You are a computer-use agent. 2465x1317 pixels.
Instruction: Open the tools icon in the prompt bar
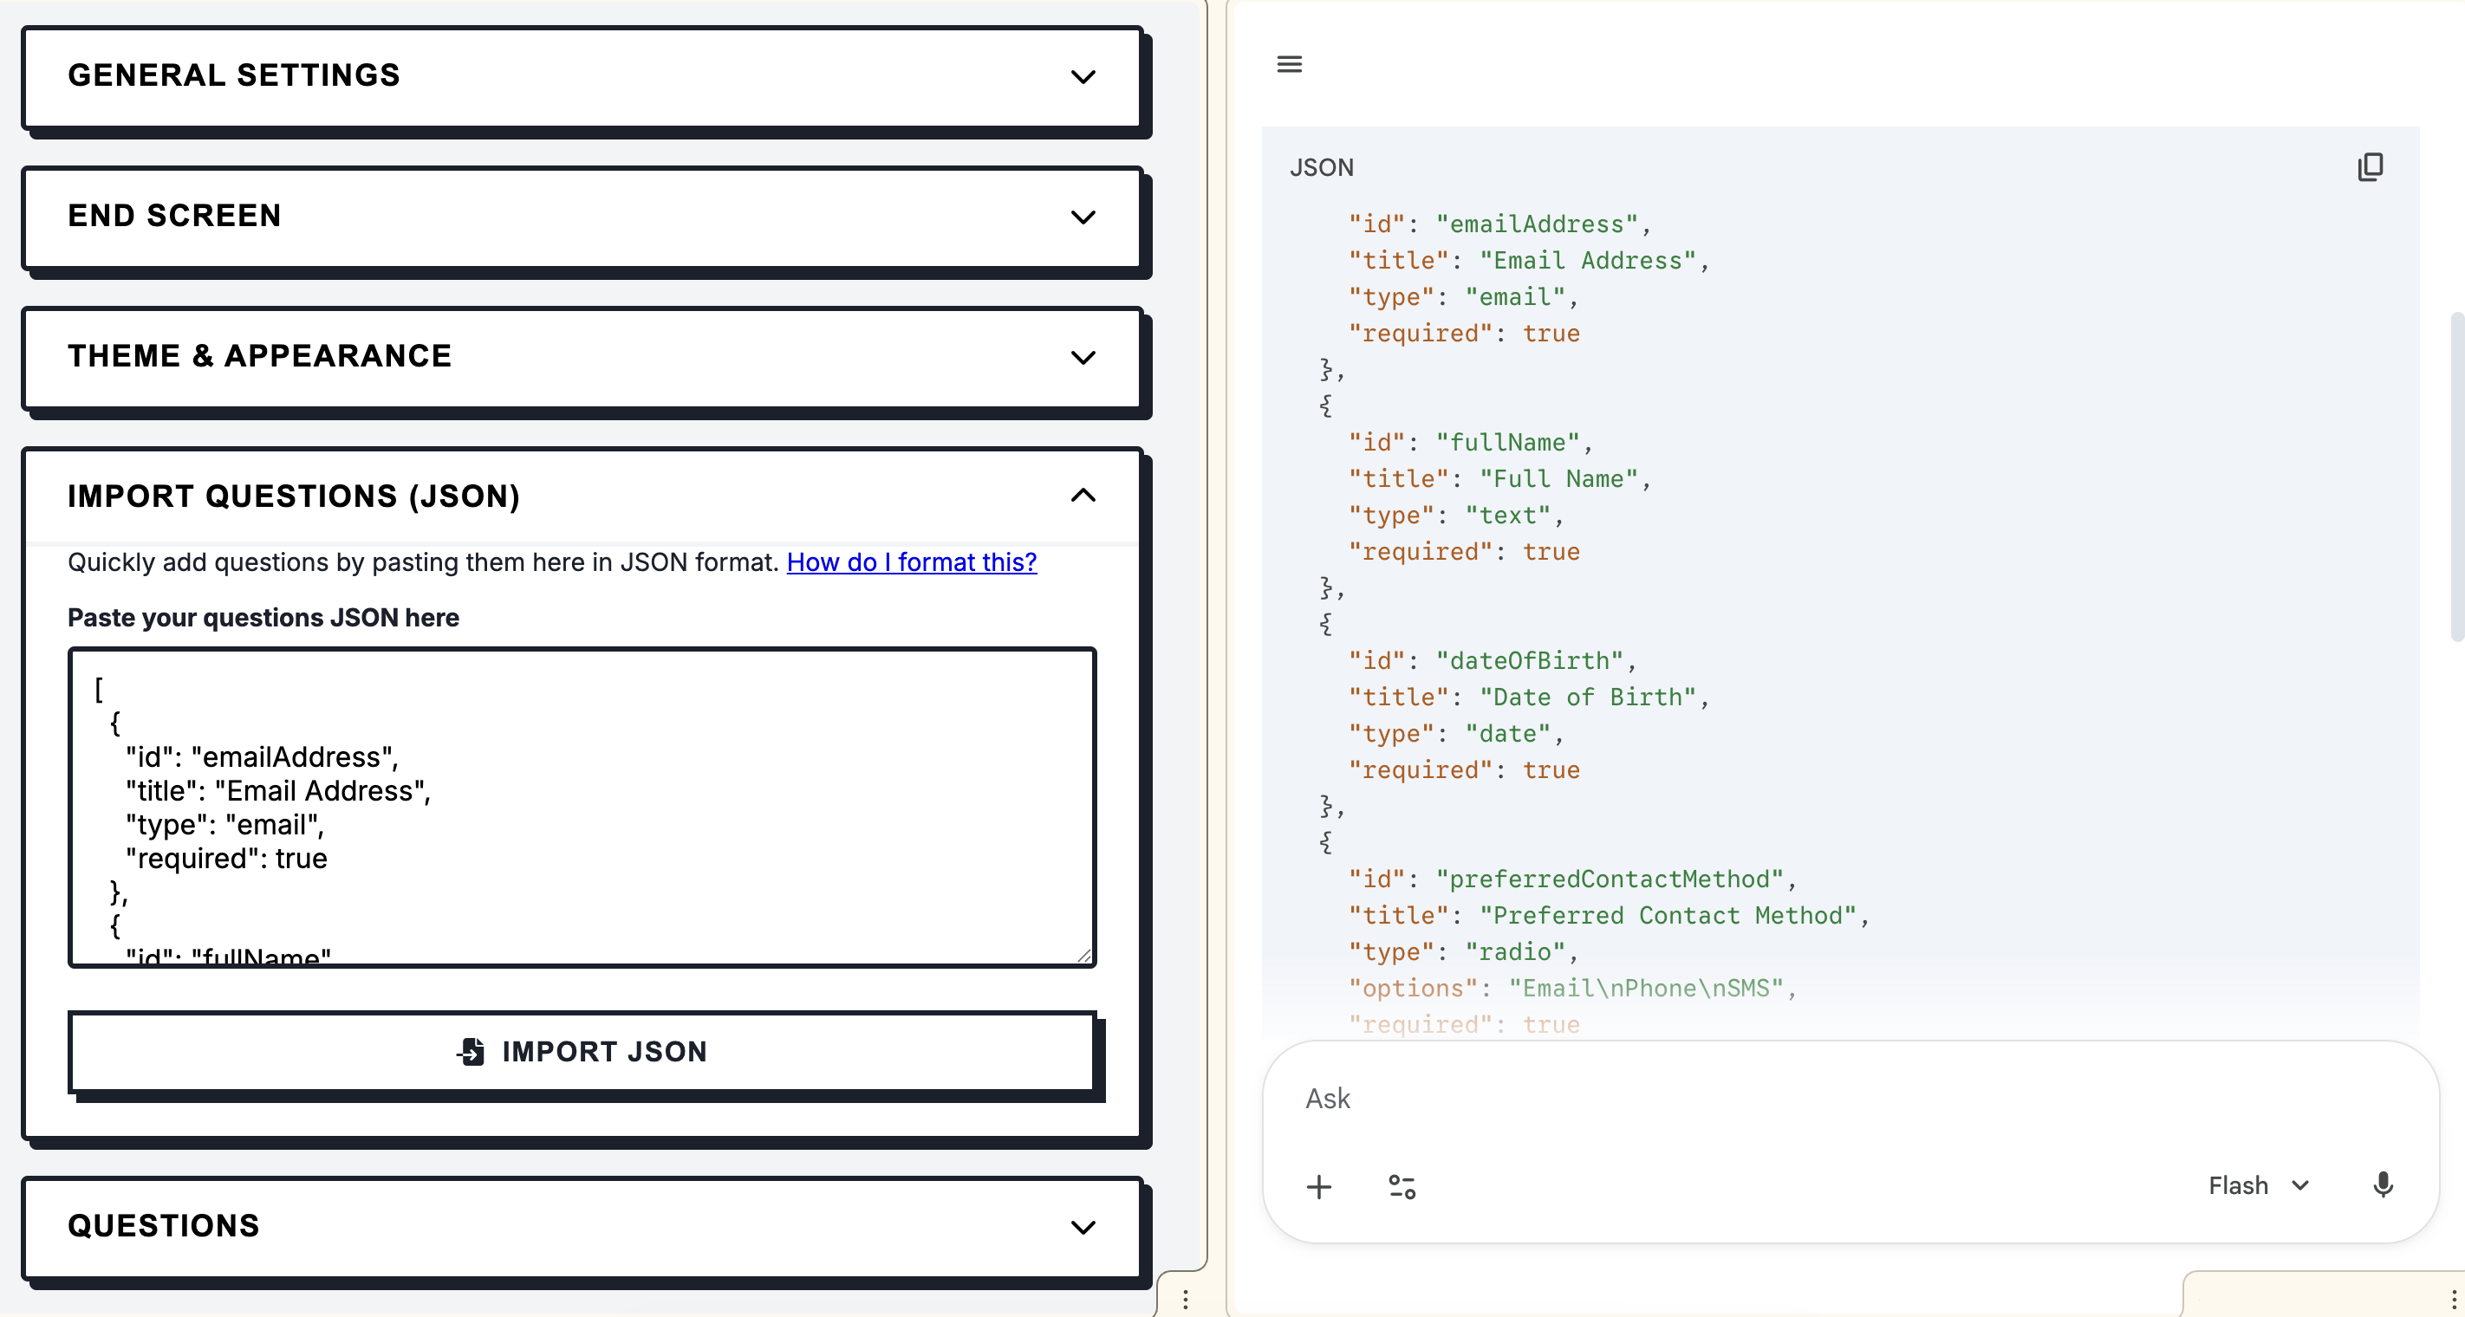1402,1187
